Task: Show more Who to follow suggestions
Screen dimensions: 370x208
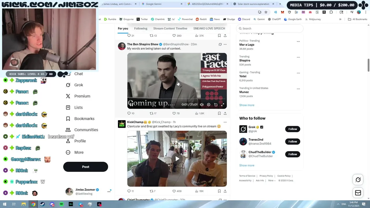Action: [x=247, y=166]
